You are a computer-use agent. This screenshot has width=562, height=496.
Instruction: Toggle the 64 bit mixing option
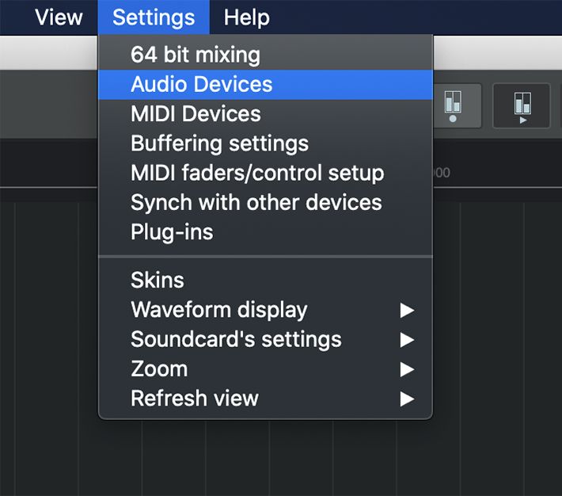click(265, 55)
